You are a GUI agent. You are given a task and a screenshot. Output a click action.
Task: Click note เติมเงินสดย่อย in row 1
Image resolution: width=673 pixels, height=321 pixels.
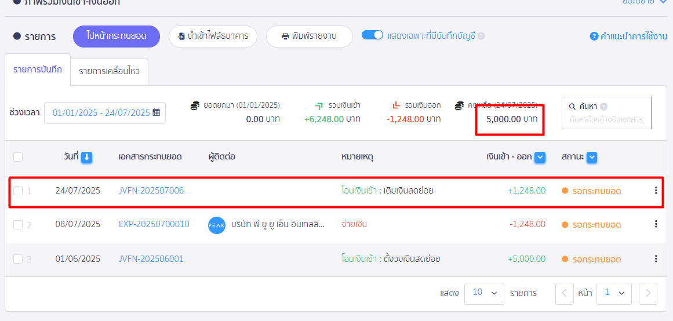coord(409,191)
